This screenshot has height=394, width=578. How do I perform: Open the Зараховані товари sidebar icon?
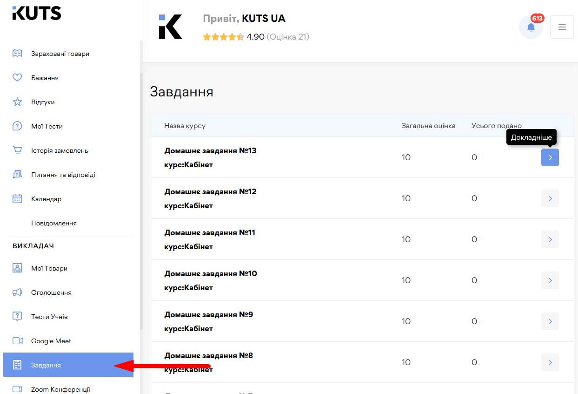pyautogui.click(x=17, y=53)
